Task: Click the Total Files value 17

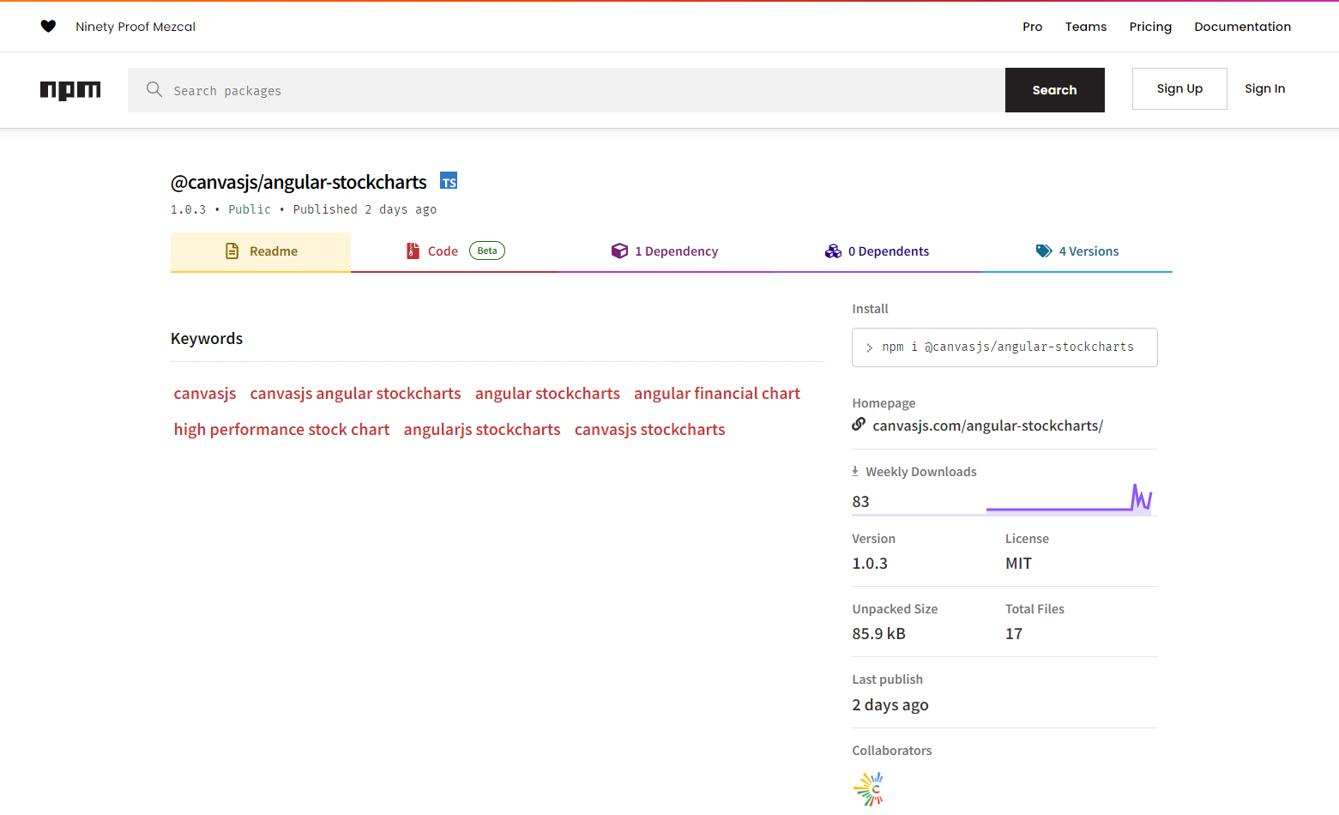Action: (x=1014, y=634)
